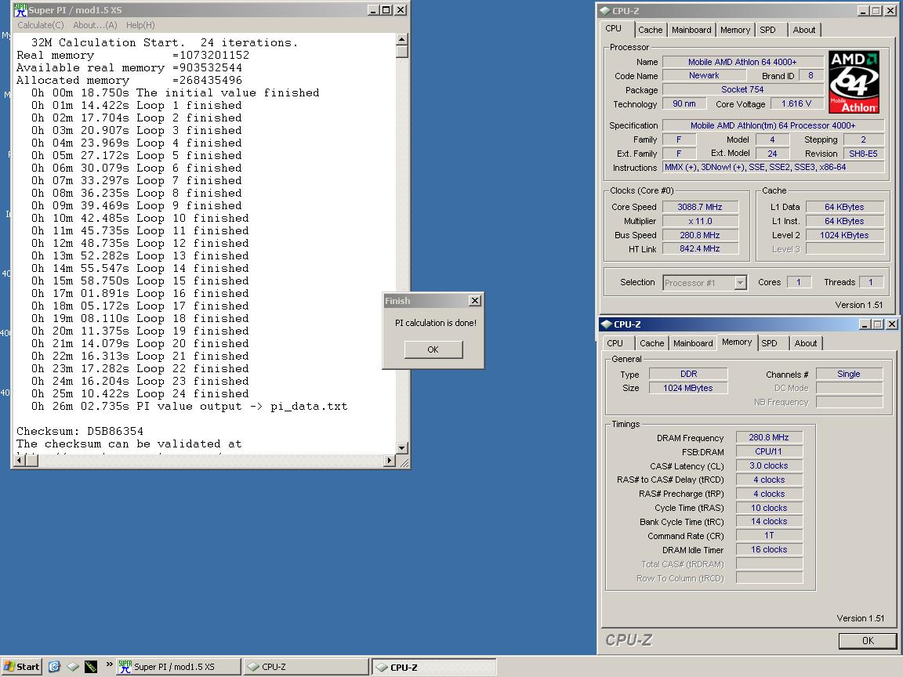
Task: Click Super PI horizontal scroll left arrow
Action: coord(19,461)
